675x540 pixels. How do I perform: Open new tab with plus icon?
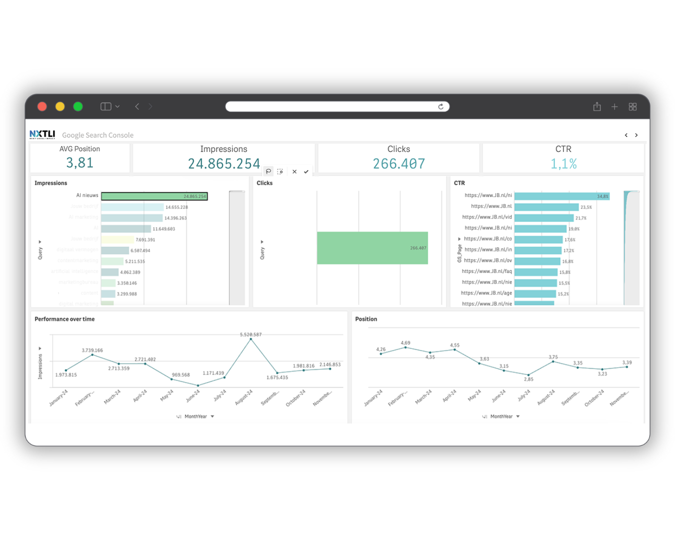614,106
